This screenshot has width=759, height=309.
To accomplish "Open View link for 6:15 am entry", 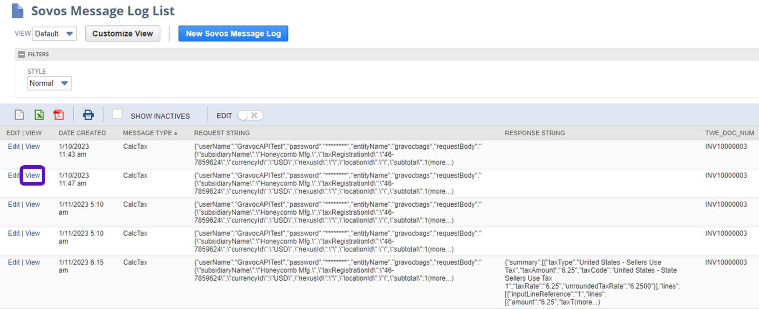I will [x=33, y=262].
